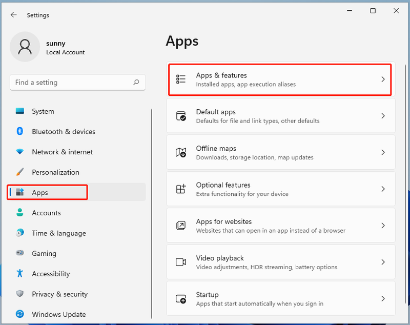Click the Bluetooth icon in sidebar
The width and height of the screenshot is (410, 325).
[x=19, y=131]
